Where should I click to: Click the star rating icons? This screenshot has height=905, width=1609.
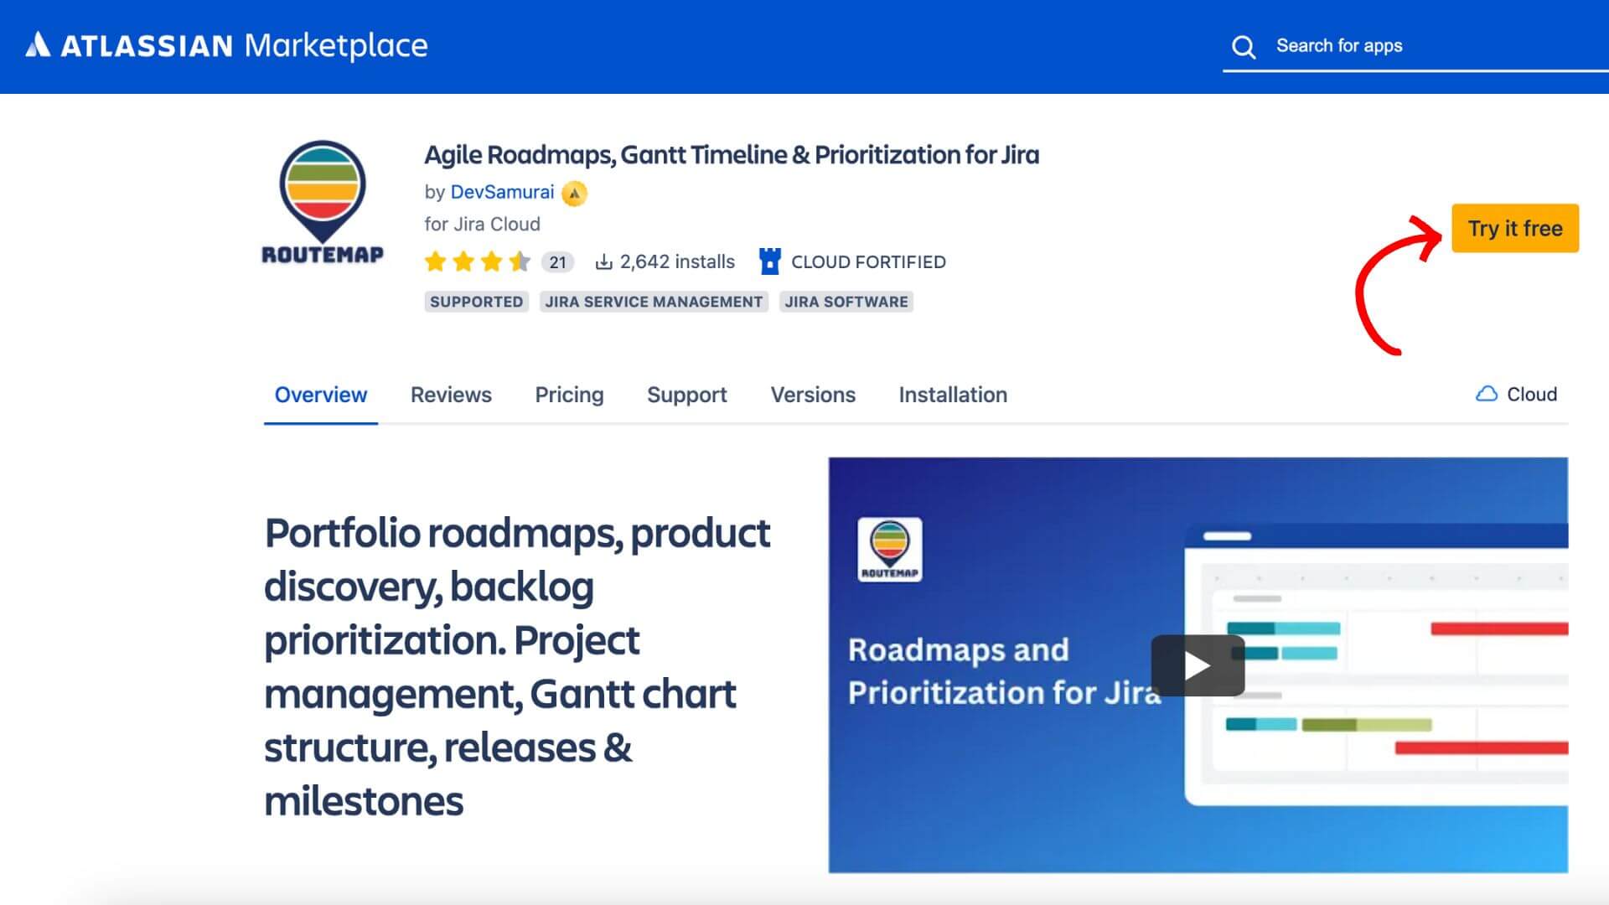click(477, 262)
